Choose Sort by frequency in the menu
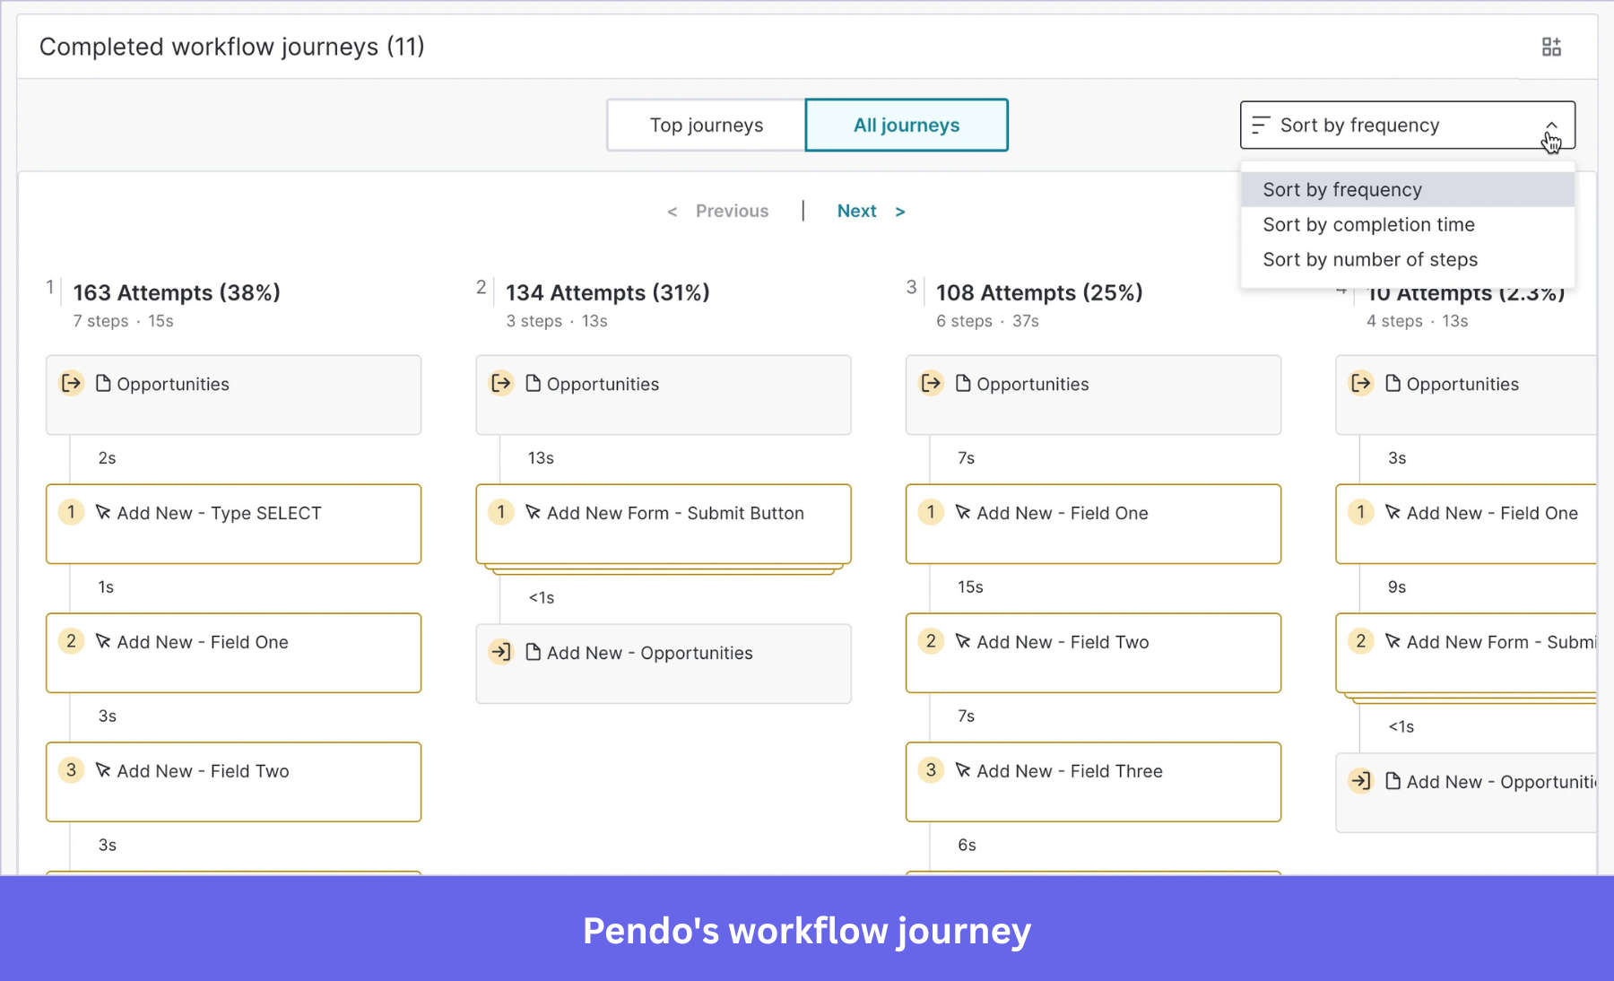 (x=1407, y=190)
